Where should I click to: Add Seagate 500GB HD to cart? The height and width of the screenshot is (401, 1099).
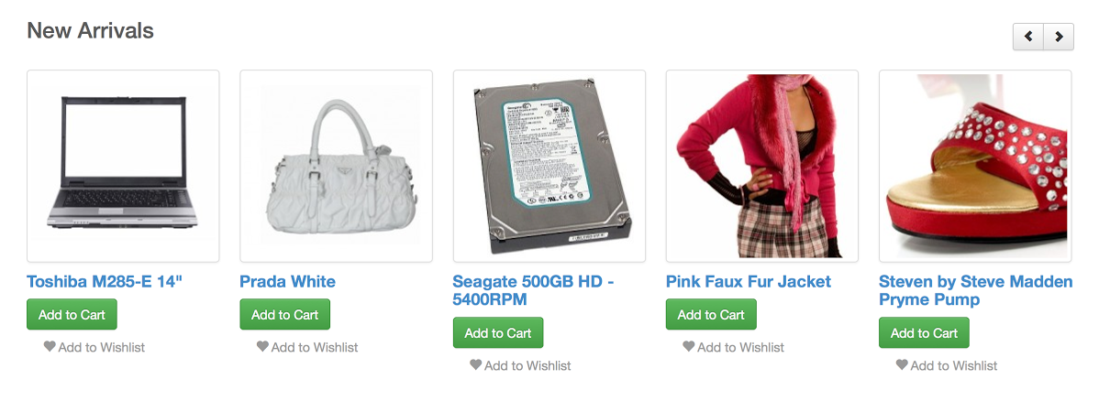point(498,332)
